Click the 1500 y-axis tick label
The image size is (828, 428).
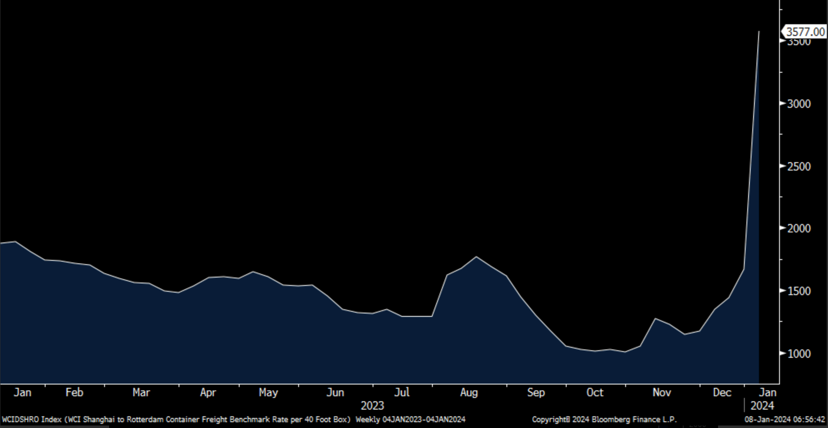coord(799,291)
